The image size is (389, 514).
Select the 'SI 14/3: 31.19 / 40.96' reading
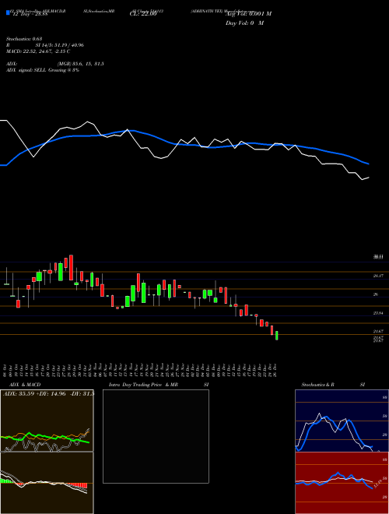click(60, 45)
